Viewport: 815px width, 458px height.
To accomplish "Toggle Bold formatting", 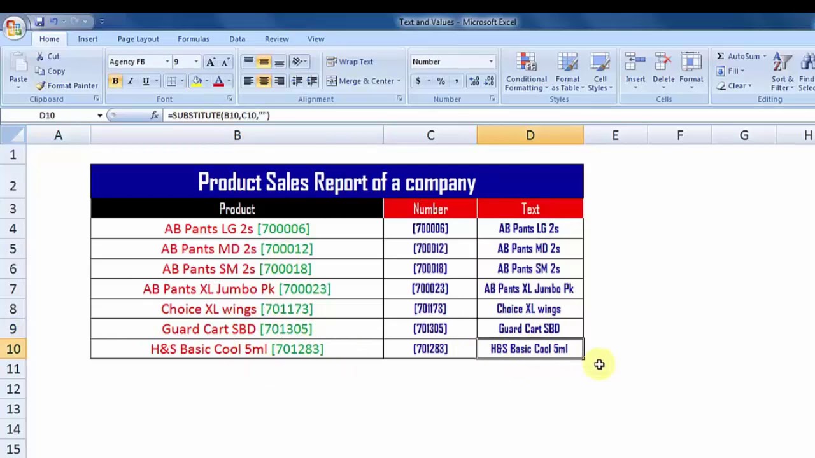I will 115,81.
